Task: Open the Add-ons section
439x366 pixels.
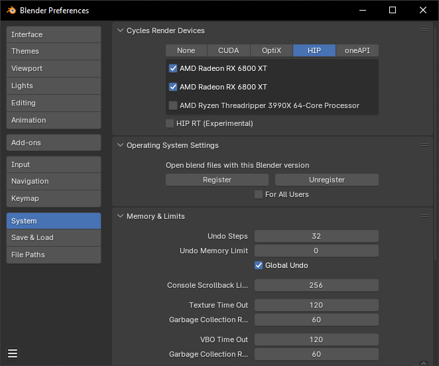Action: point(54,143)
